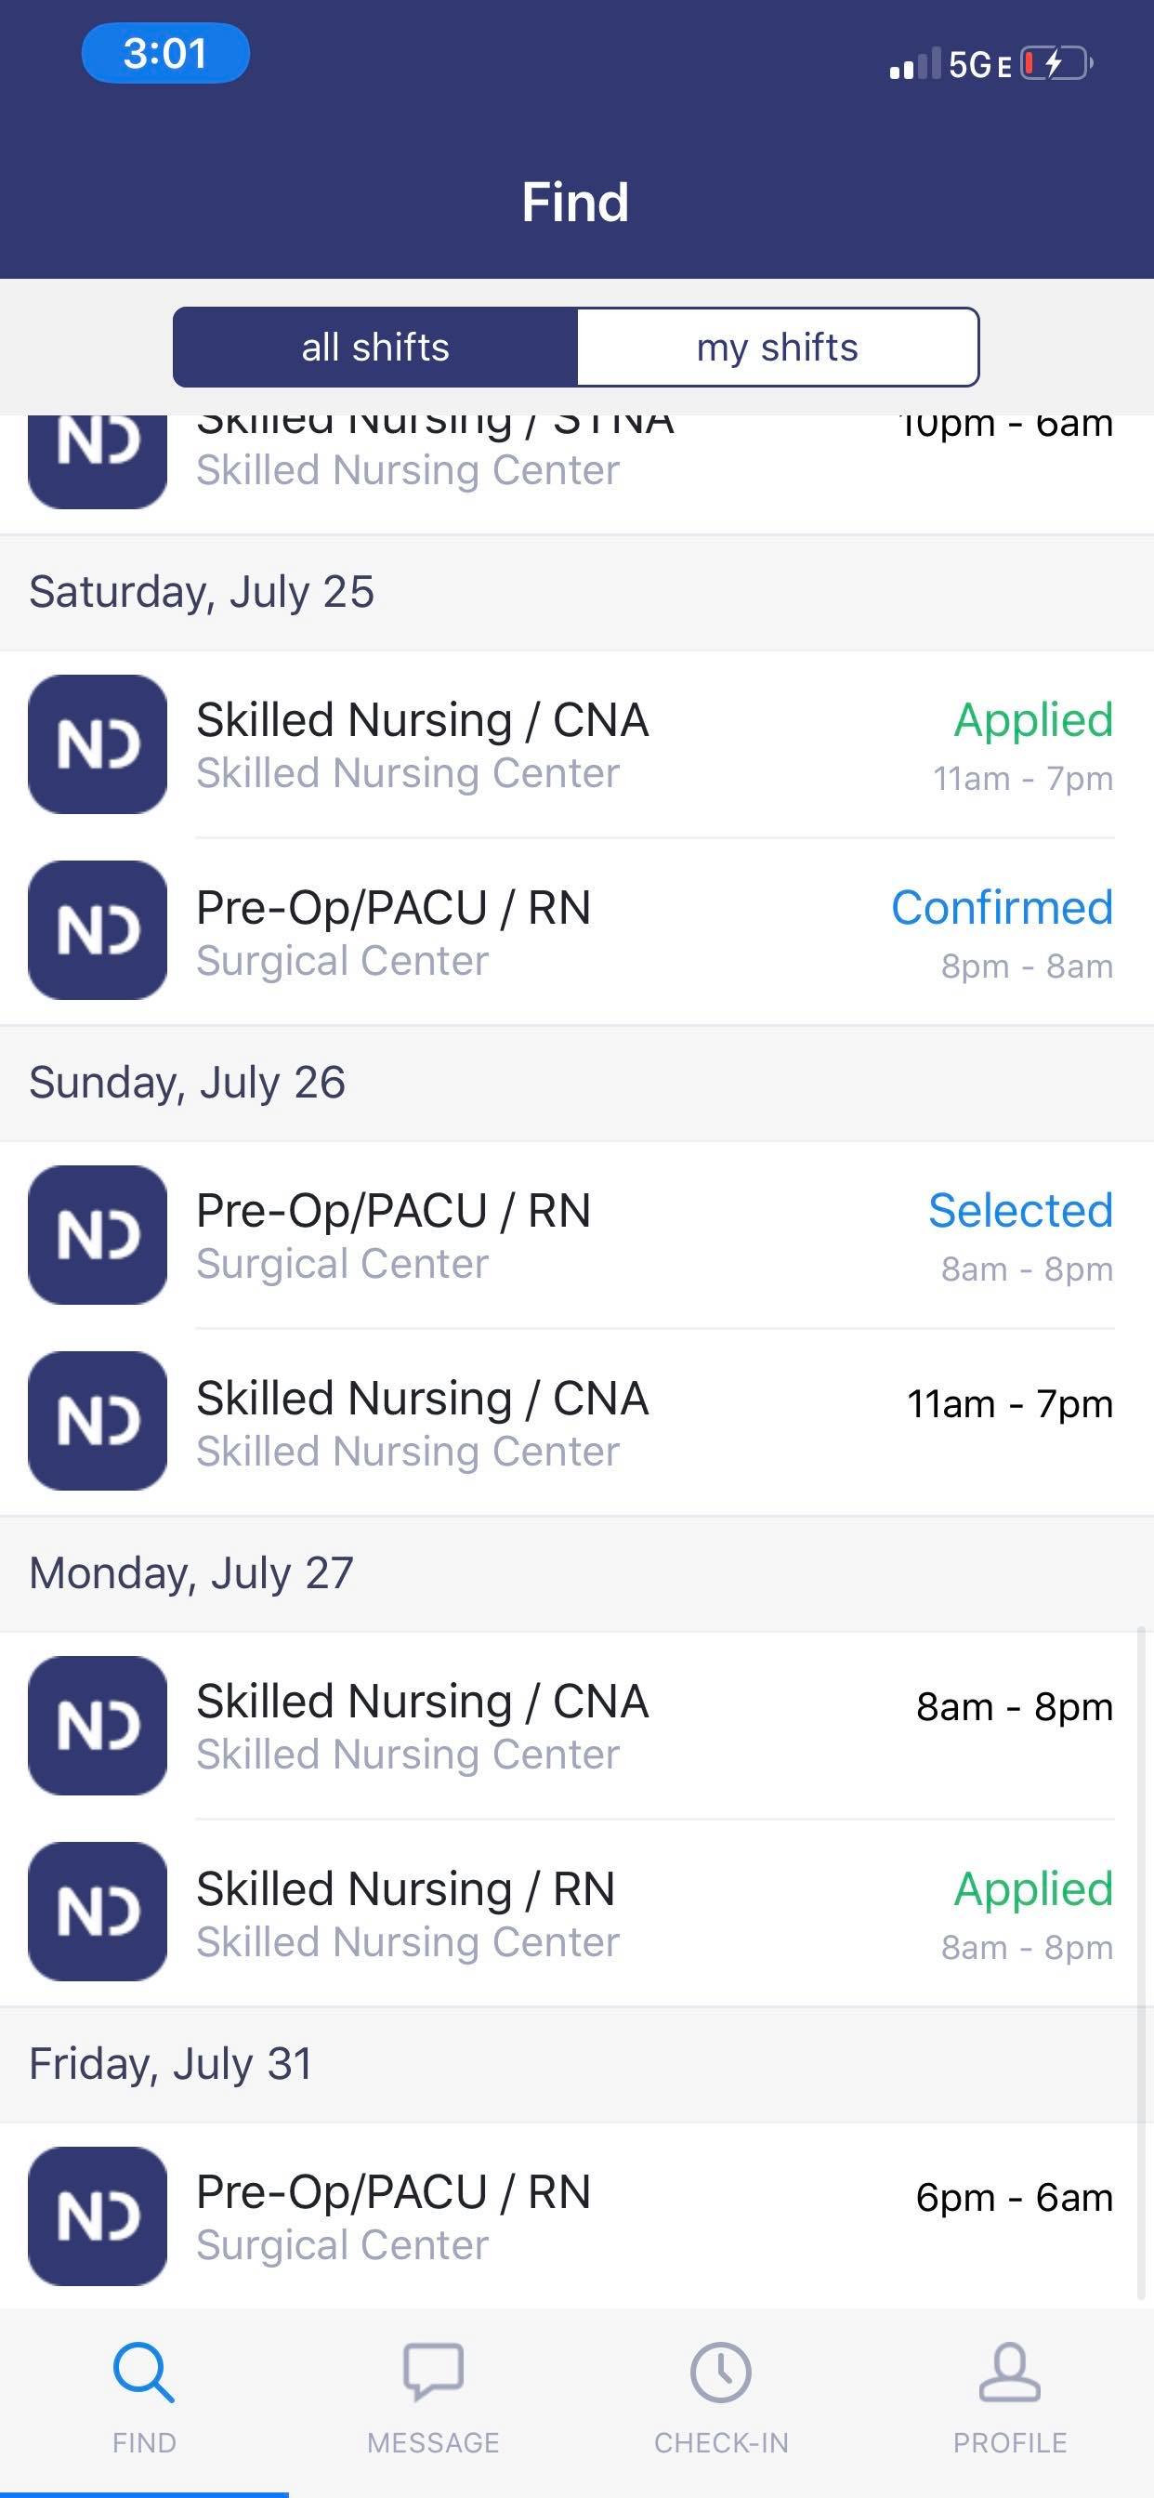Viewport: 1154px width, 2498px height.
Task: Select the MESSAGE tab label
Action: (432, 2443)
